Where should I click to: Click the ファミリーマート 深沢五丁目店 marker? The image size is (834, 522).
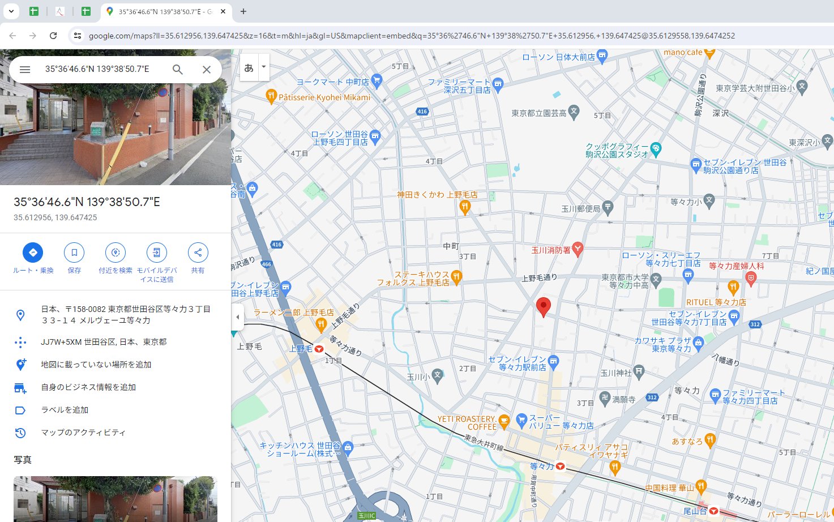(x=498, y=85)
